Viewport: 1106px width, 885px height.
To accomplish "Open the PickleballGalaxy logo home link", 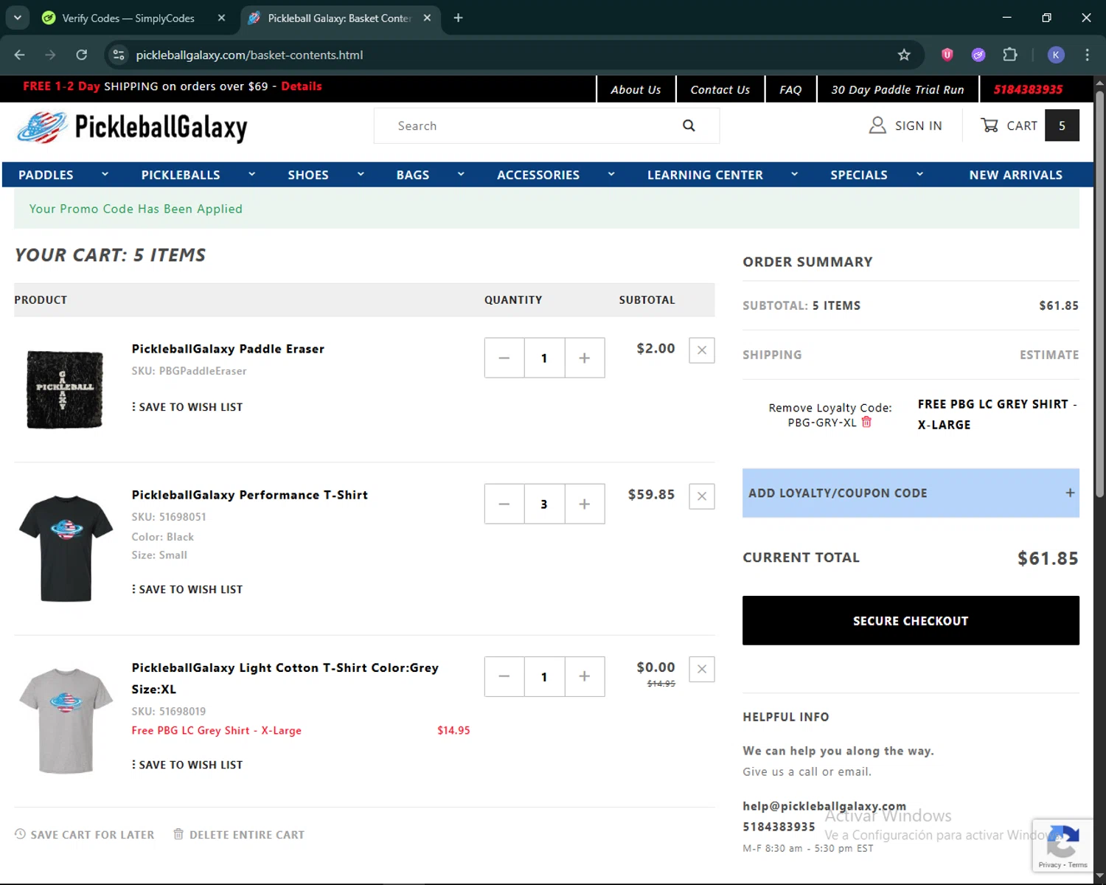I will (x=133, y=127).
